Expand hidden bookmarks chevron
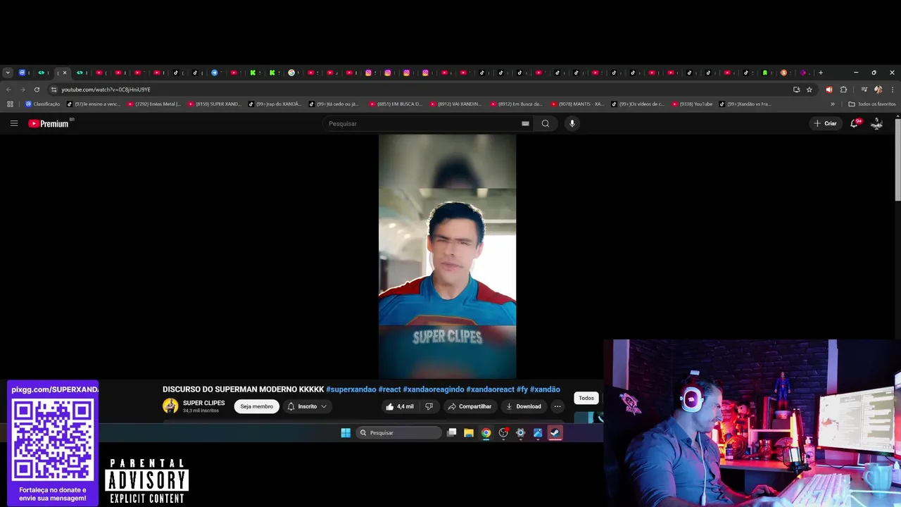This screenshot has width=901, height=507. point(833,104)
